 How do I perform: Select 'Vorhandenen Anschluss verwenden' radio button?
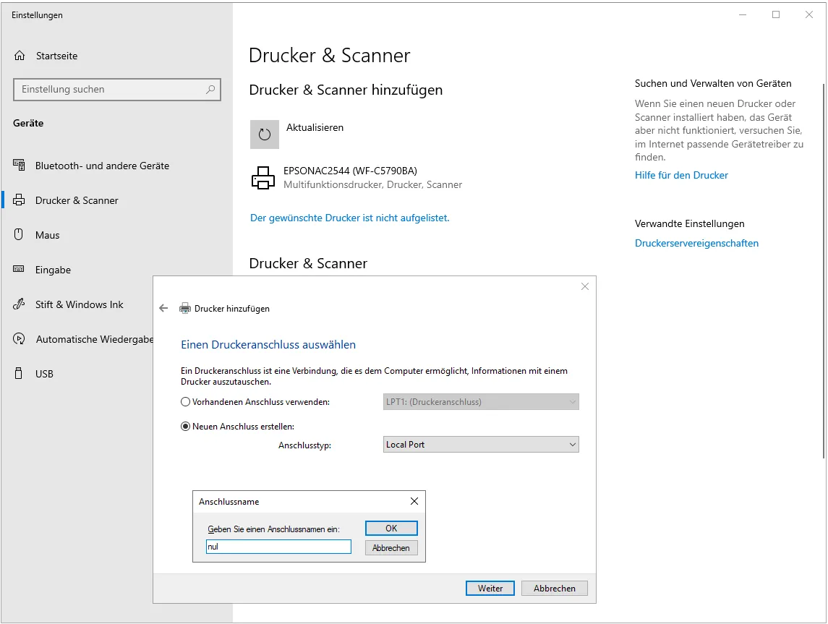tap(186, 402)
